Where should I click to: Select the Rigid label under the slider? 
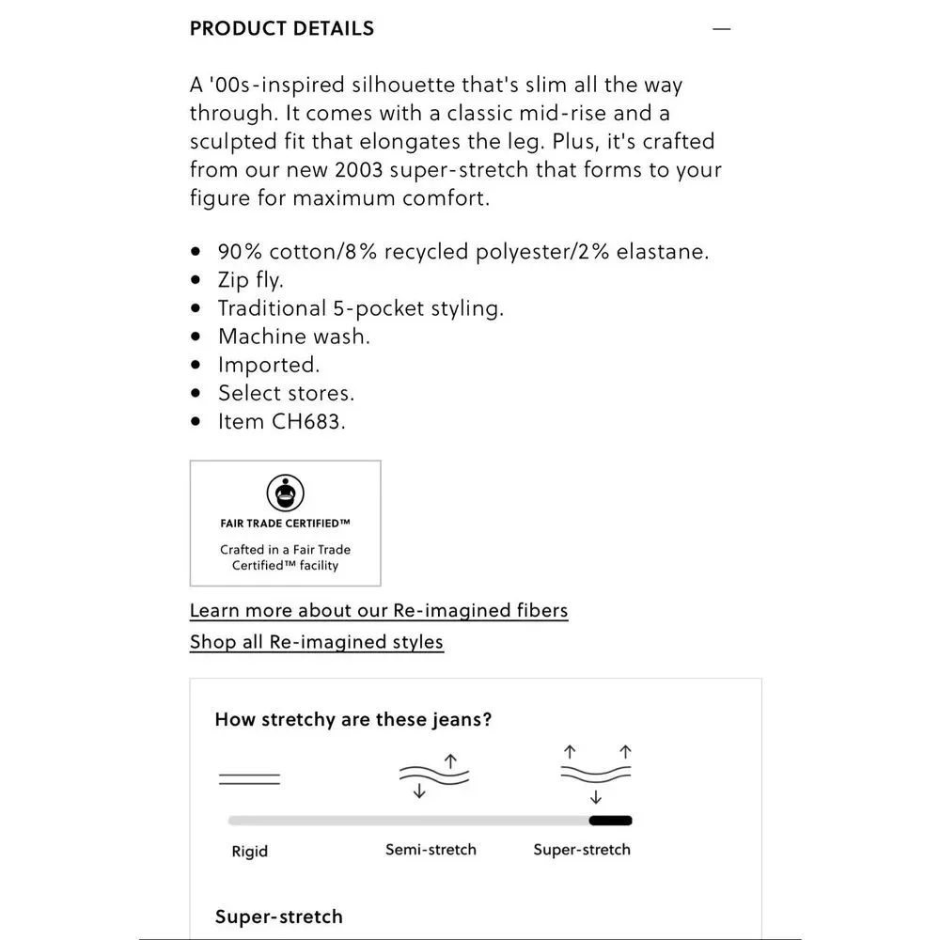[249, 852]
